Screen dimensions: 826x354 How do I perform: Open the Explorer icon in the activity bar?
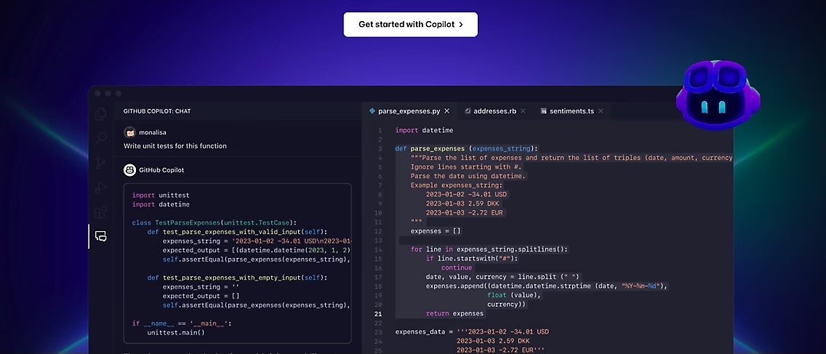click(100, 114)
